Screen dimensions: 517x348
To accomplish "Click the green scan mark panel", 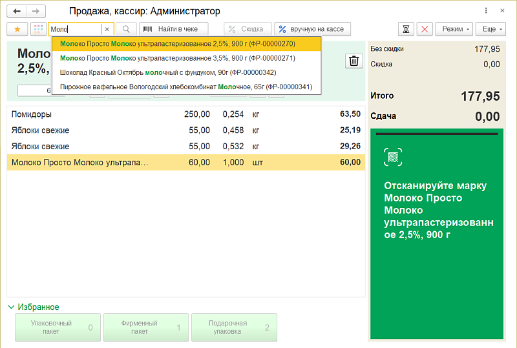I will (436, 234).
